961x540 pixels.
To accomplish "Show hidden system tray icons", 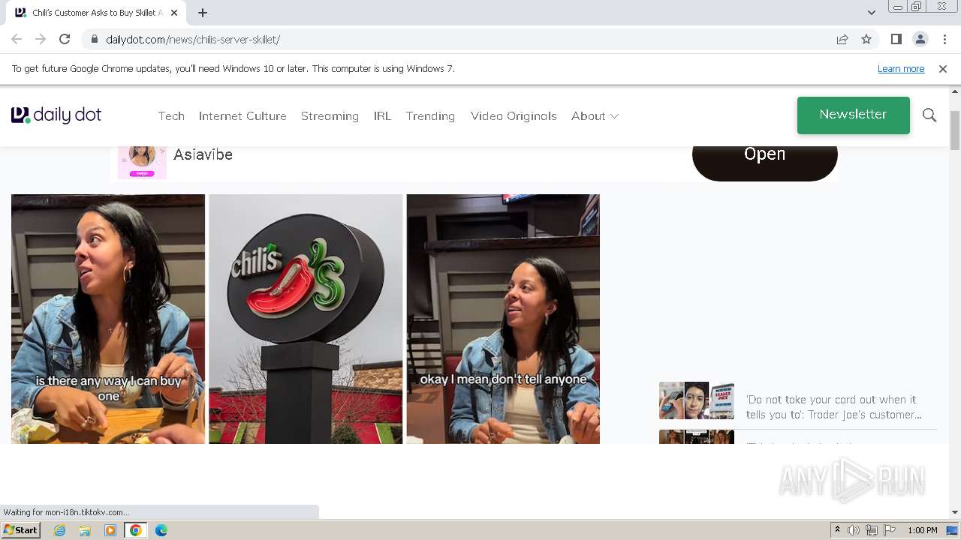I will [837, 530].
